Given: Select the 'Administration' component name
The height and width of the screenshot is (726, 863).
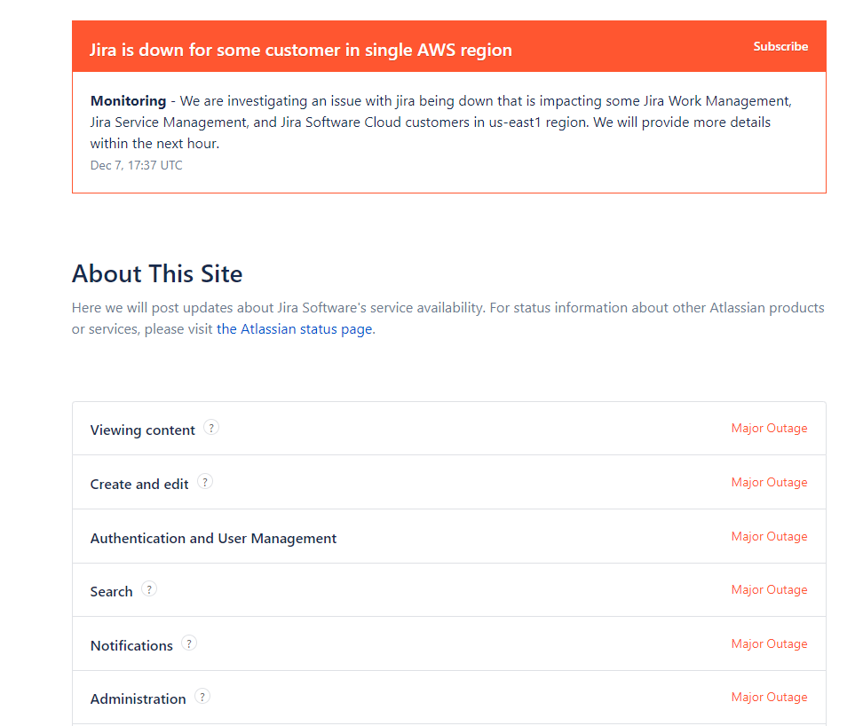Looking at the screenshot, I should click(139, 699).
